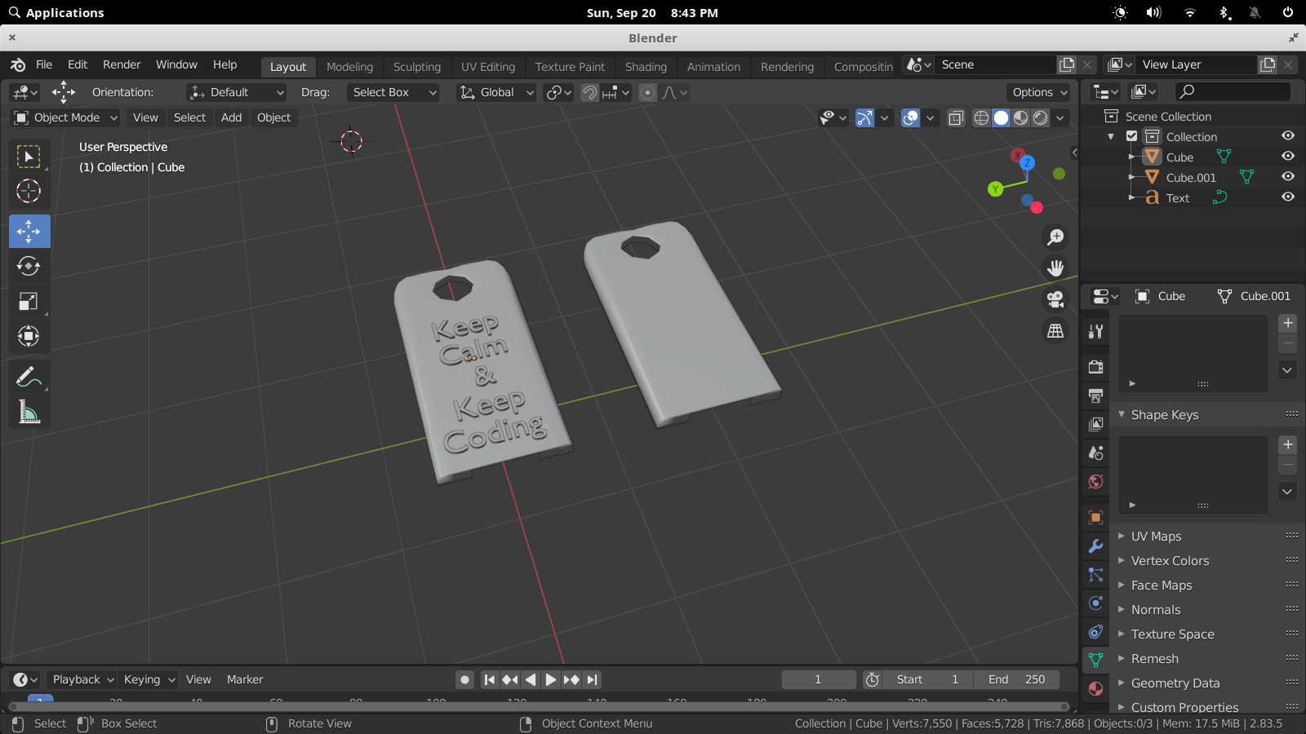
Task: Open the Render menu
Action: pyautogui.click(x=122, y=64)
